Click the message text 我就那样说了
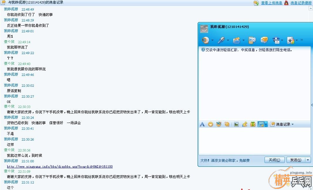Screen dimensions: 313x190 coord(17,47)
